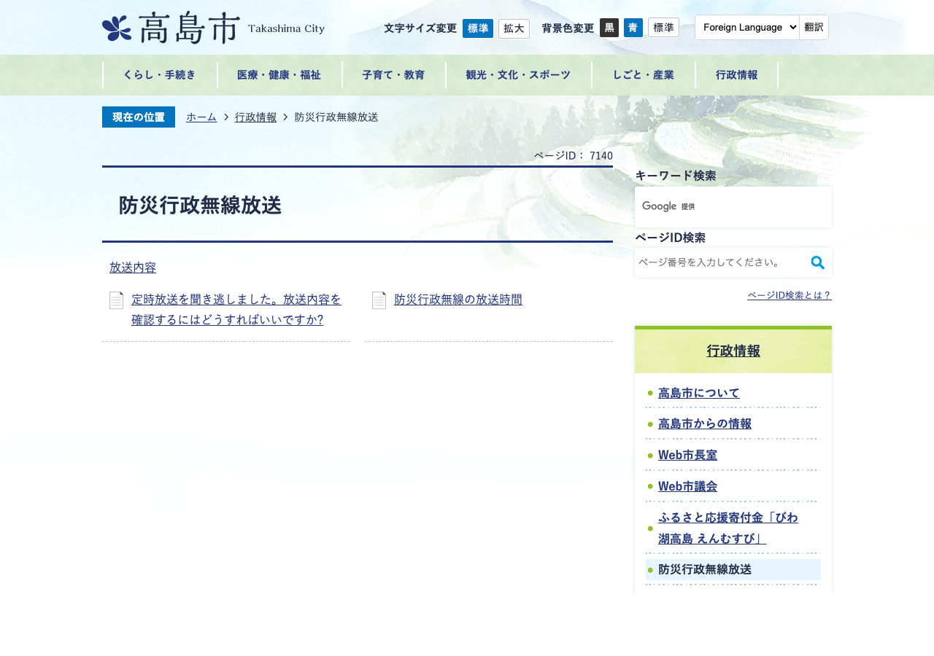Click the magnifying glass page ID search icon
Viewport: 934px width, 656px height.
click(x=818, y=262)
